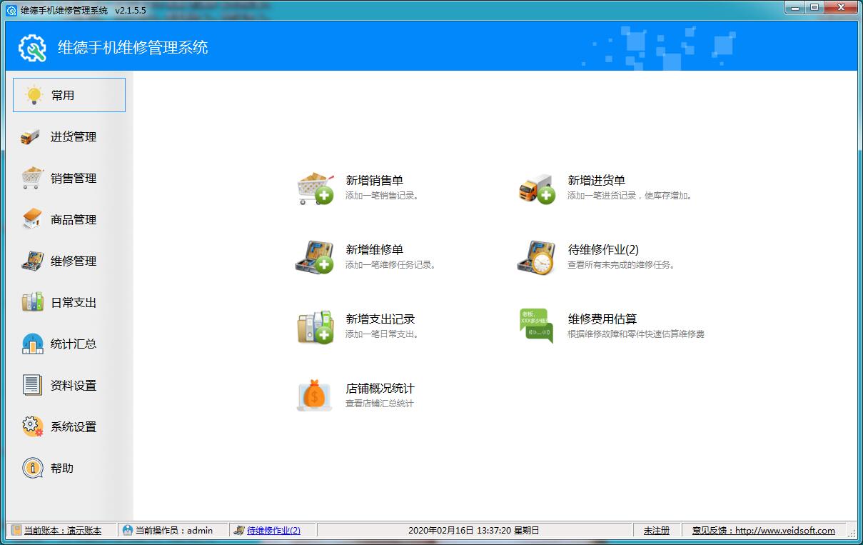The image size is (863, 545).
Task: Click the toolbox-clock icon for 待维修作业
Action: click(x=536, y=257)
